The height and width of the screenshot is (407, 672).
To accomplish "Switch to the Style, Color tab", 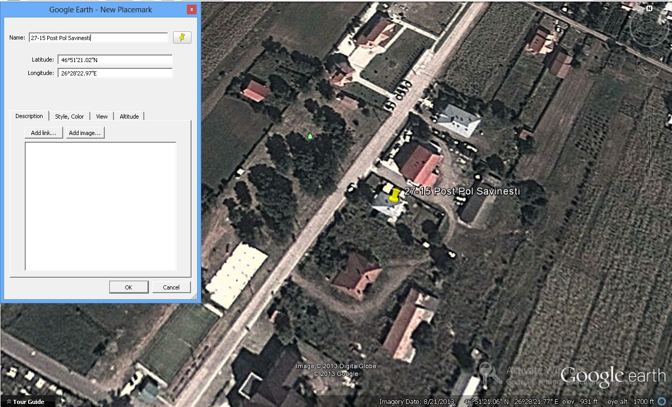I will click(69, 117).
